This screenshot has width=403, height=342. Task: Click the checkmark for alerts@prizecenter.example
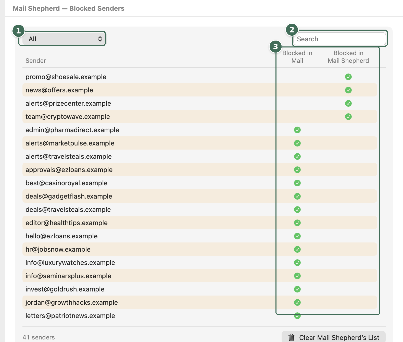pos(348,103)
